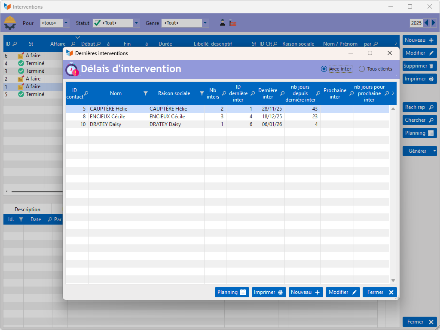
Task: Switch to the Description tab
Action: pyautogui.click(x=27, y=210)
